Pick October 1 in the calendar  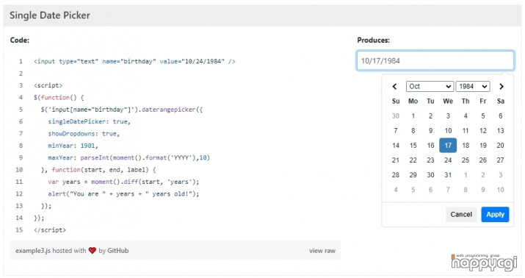coord(413,115)
